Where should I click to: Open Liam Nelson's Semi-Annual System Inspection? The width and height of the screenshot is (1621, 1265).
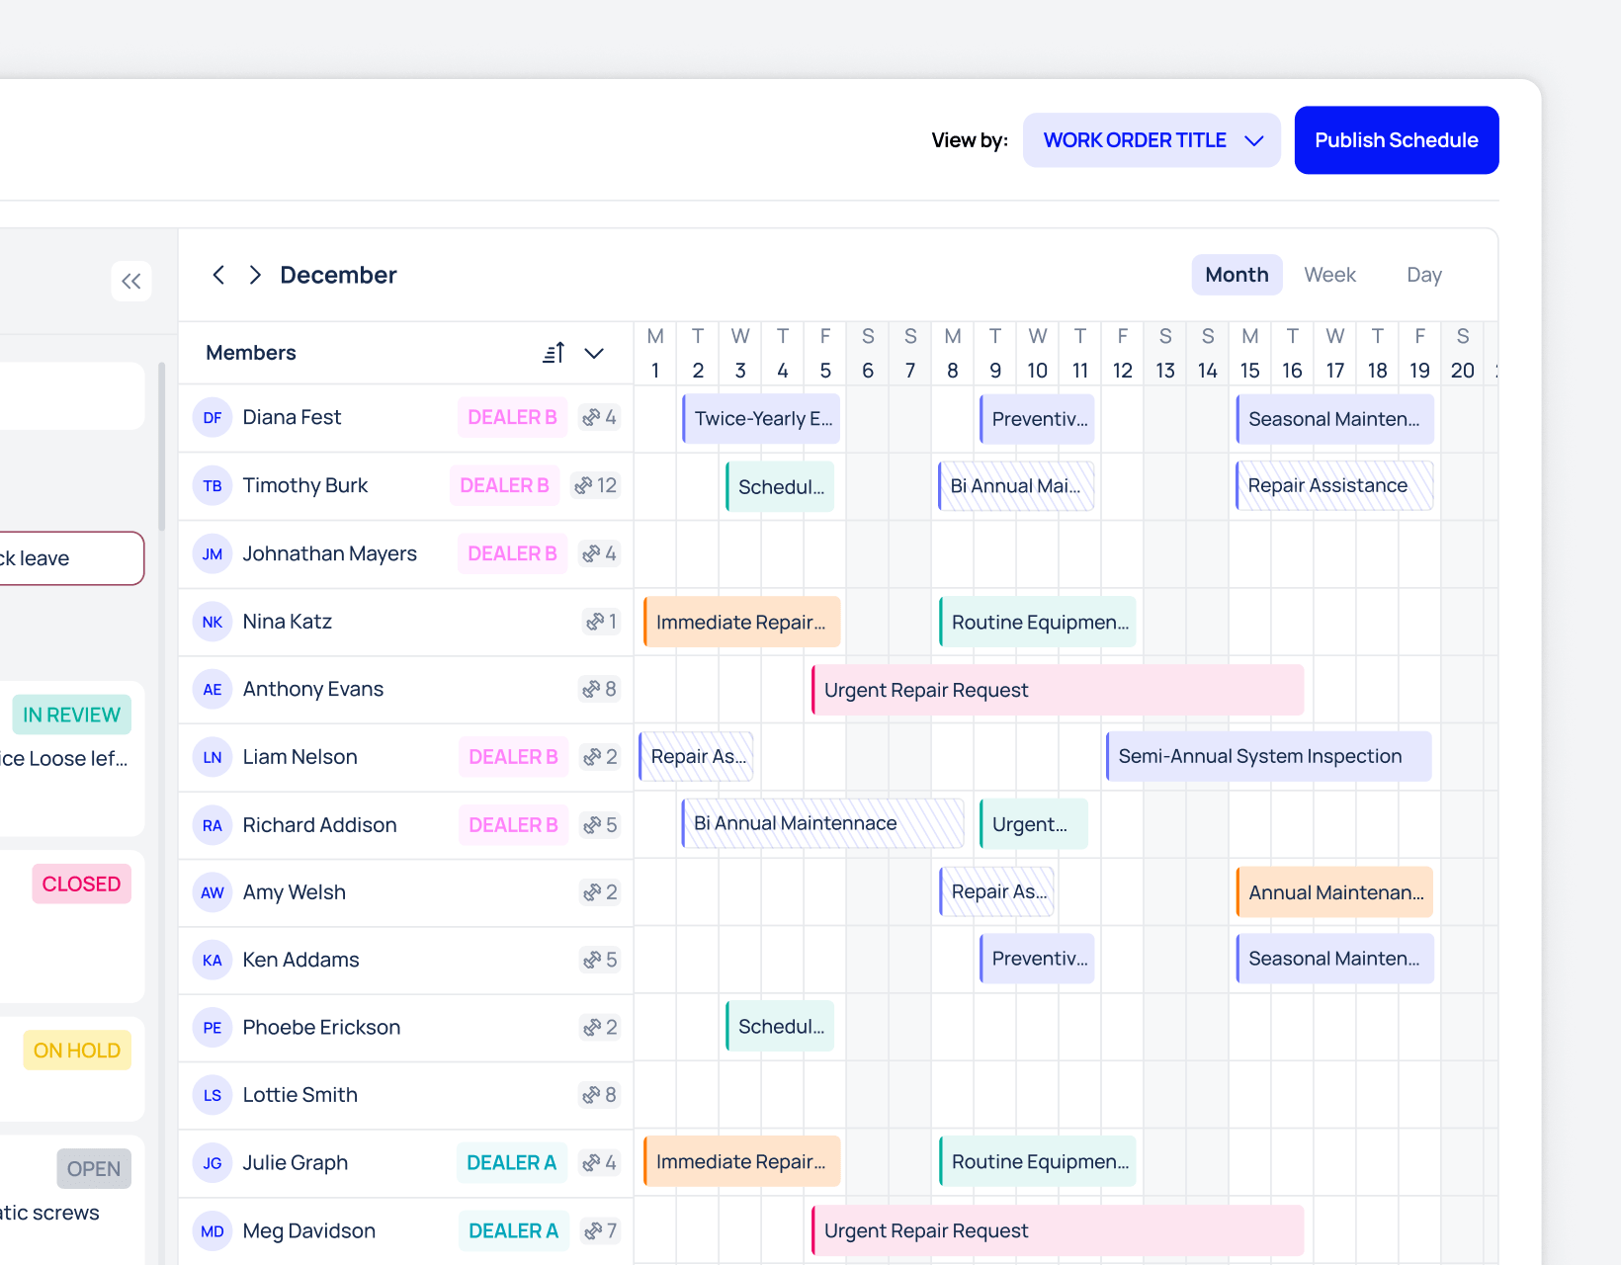pos(1269,756)
